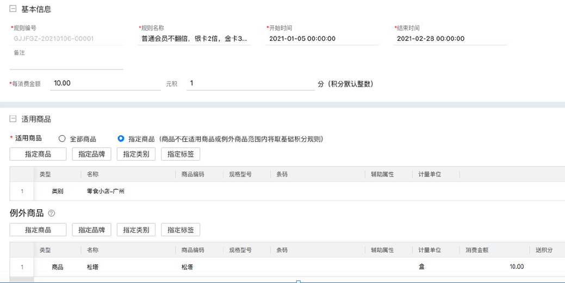Select the 全部商品 radio option

pyautogui.click(x=62, y=139)
